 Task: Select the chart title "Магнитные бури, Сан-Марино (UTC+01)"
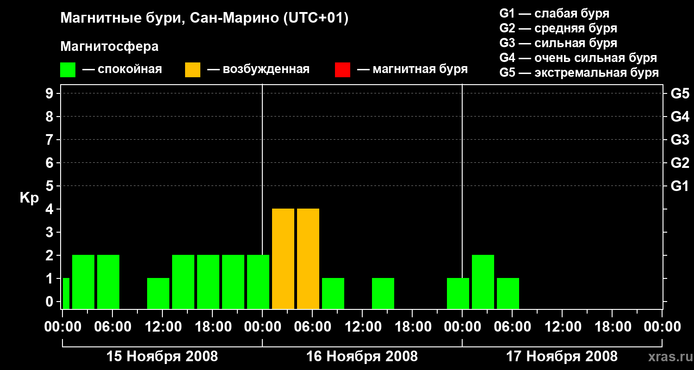click(204, 18)
